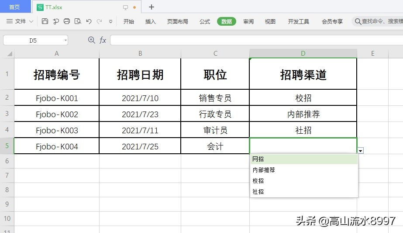The width and height of the screenshot is (403, 233).
Task: Open the 页面布局 ribbon tab
Action: pyautogui.click(x=178, y=21)
